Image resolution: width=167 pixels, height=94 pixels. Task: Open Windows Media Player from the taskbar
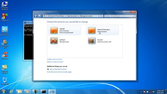coord(28,92)
